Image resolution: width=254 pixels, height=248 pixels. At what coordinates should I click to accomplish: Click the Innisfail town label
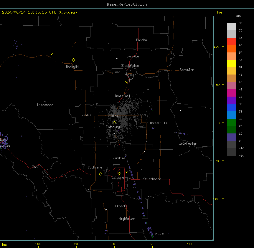pyautogui.click(x=122, y=96)
